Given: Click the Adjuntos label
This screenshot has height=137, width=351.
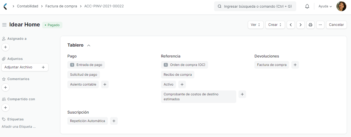Looking at the screenshot, I should click(x=15, y=59).
